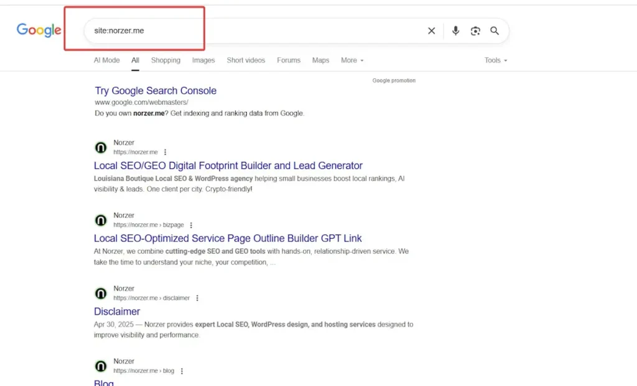Open the three-dot menu next to https://norzer.me
637x386 pixels.
165,152
